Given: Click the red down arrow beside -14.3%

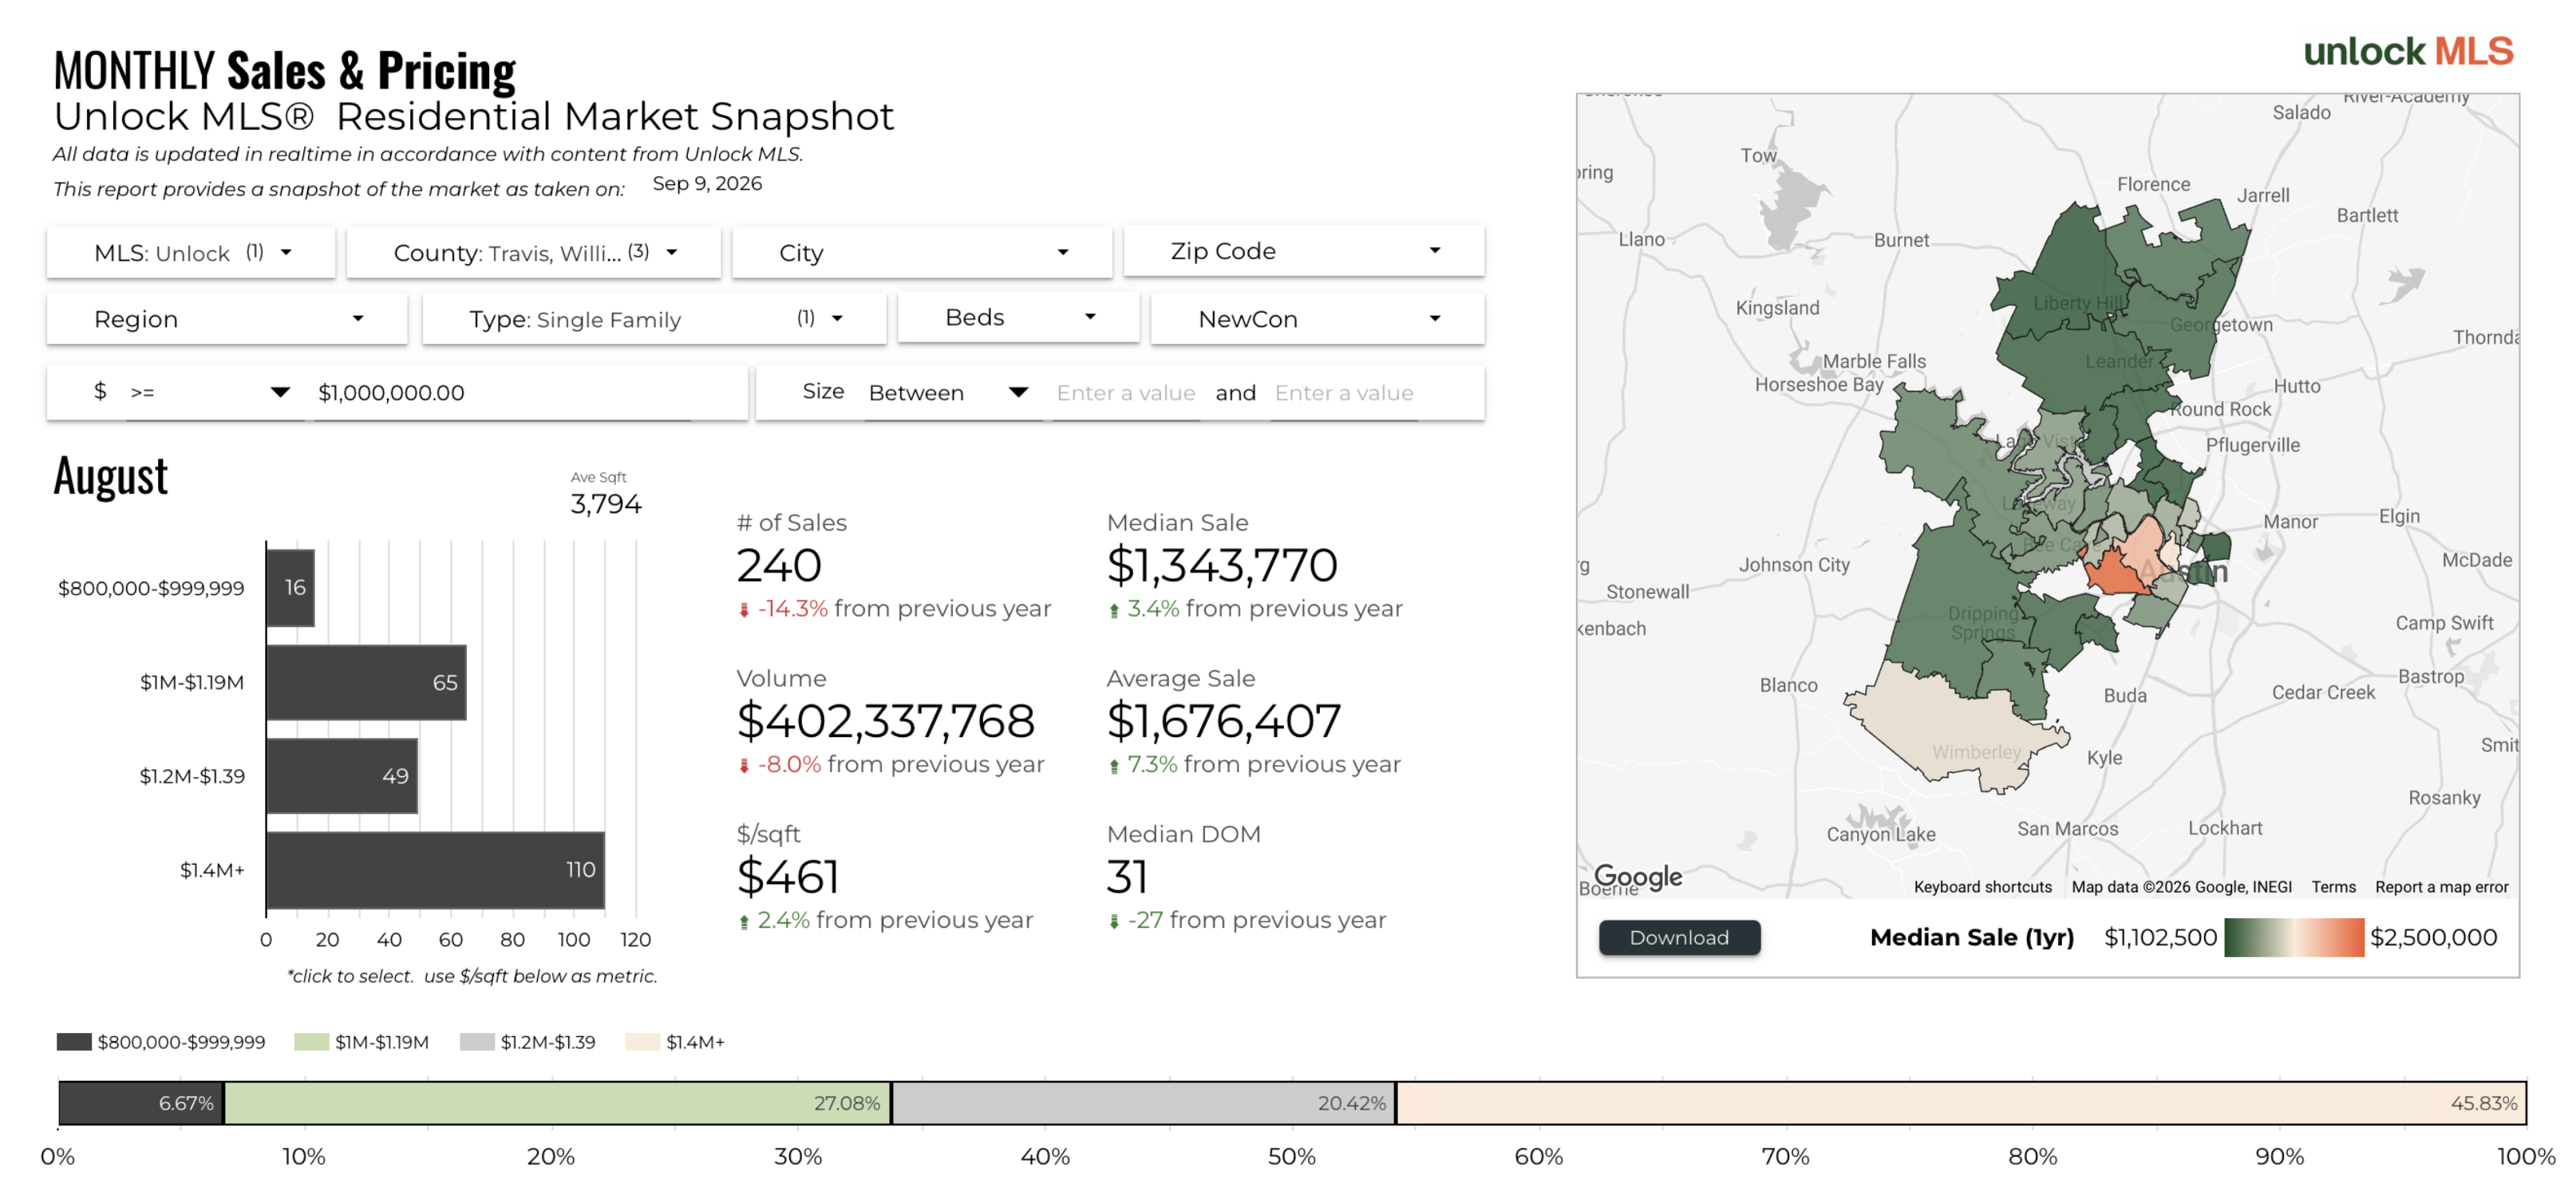Looking at the screenshot, I should click(744, 610).
